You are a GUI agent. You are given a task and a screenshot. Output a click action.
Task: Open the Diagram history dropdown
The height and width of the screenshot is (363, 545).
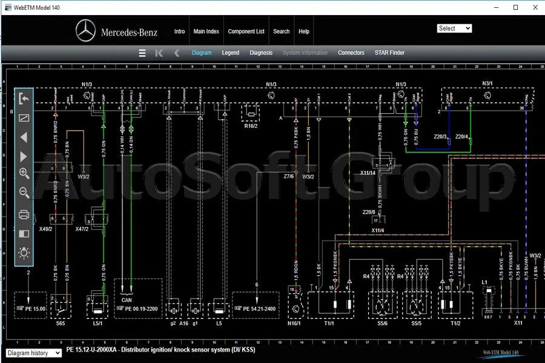coord(33,353)
